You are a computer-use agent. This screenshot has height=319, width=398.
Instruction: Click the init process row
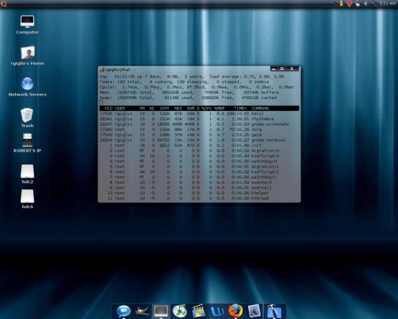[x=199, y=146]
